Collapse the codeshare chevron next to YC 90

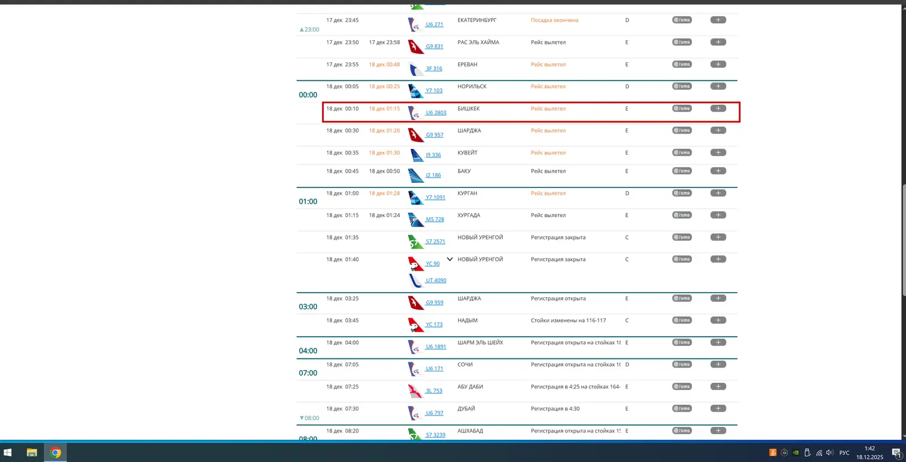click(x=450, y=259)
